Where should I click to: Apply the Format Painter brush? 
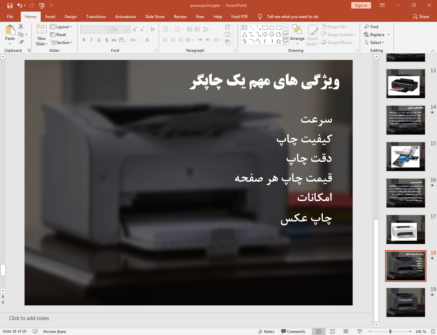point(21,42)
